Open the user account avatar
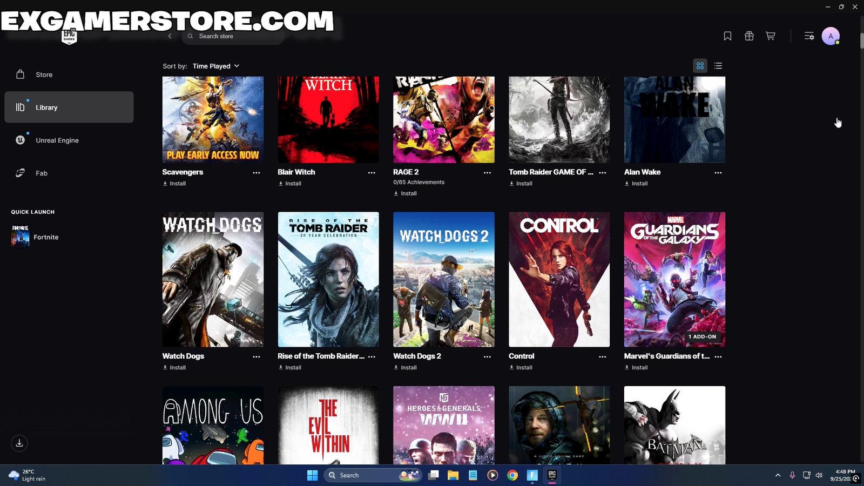Screen dimensions: 864x486 tap(831, 36)
